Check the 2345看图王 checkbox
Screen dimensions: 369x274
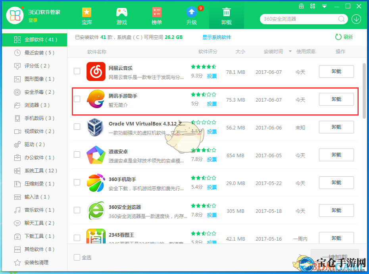point(77,238)
